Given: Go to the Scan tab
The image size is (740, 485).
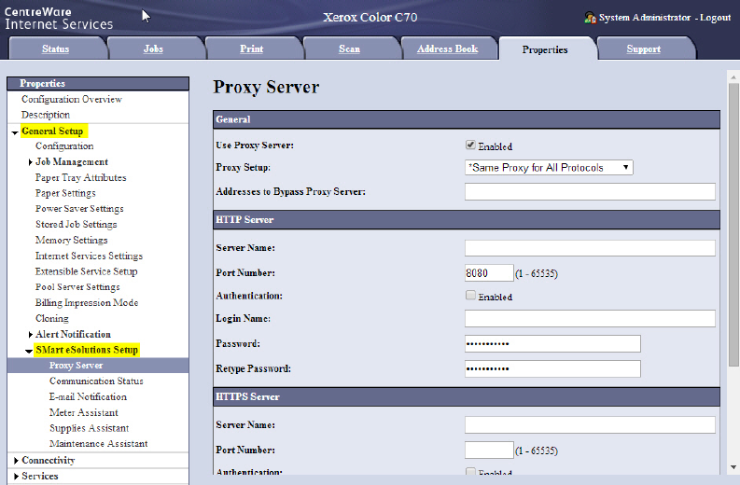Looking at the screenshot, I should (x=349, y=48).
